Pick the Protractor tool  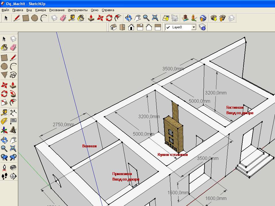[x=4, y=121]
